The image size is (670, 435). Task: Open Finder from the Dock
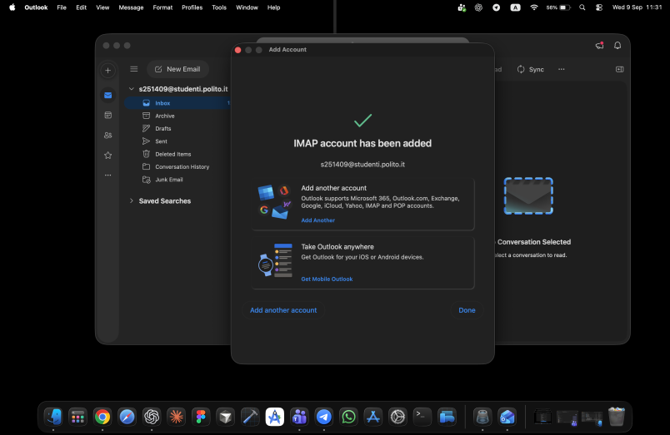[x=53, y=417]
